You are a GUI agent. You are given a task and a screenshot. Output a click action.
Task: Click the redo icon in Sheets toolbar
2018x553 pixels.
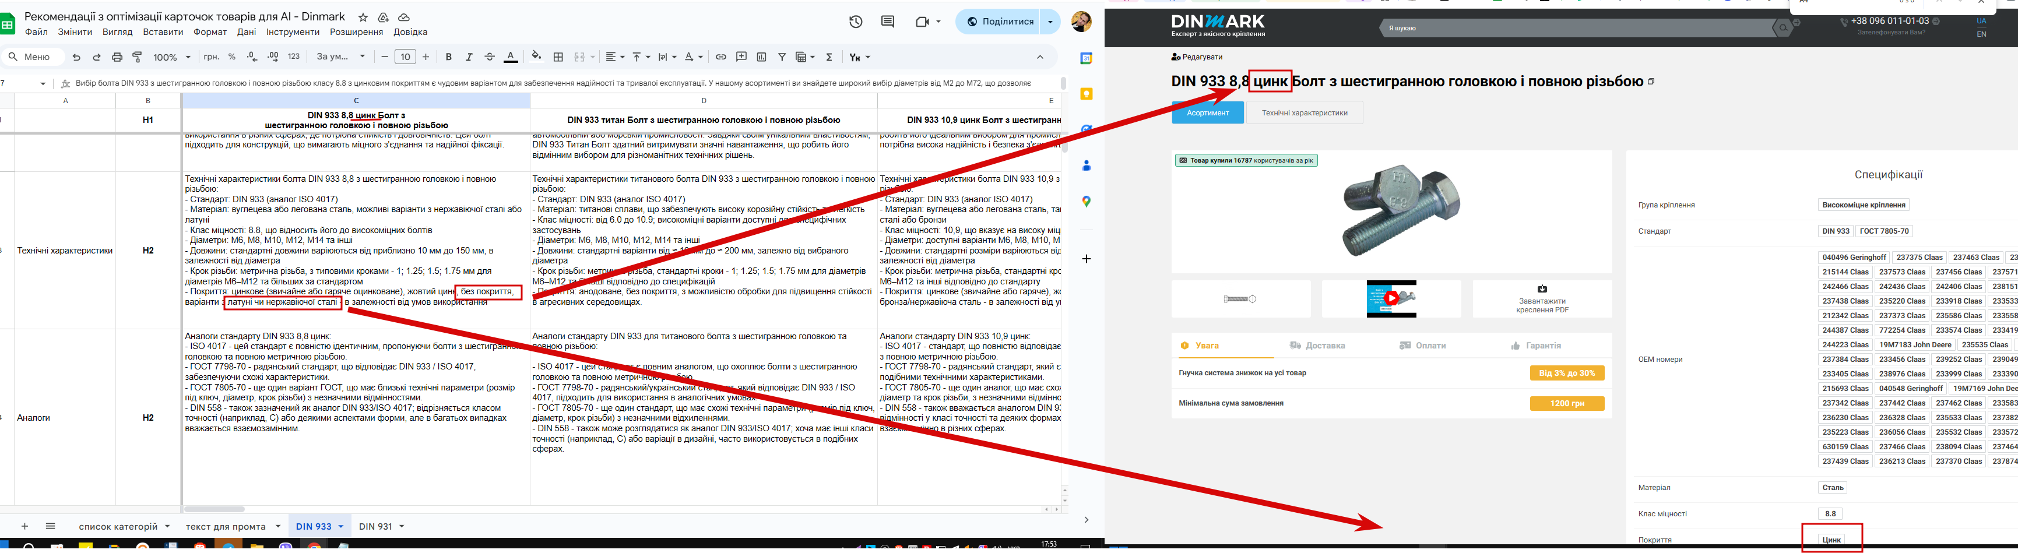[x=96, y=57]
